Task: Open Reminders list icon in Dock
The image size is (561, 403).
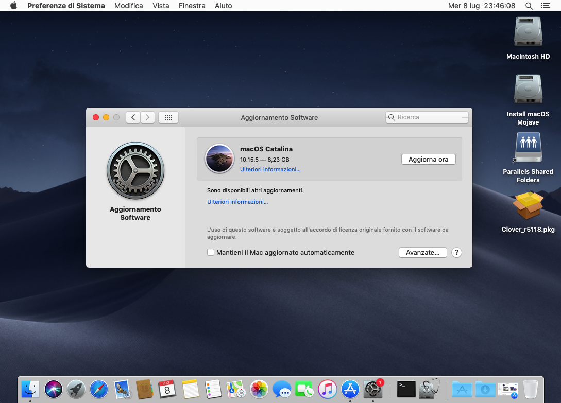Action: point(213,390)
